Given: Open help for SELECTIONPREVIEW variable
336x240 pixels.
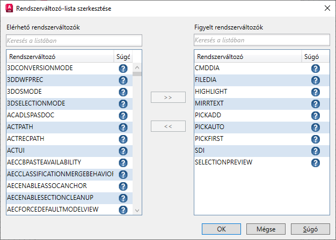Looking at the screenshot, I should click(x=315, y=163).
